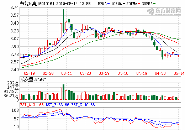Select the 05-14 date axis label
Screen dimensions: 185x130
pyautogui.click(x=179, y=73)
